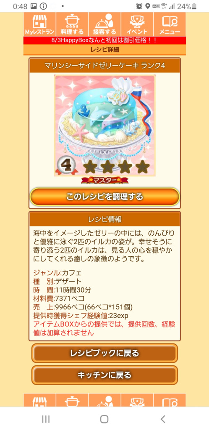Open the red HappyBox discount banner

tap(104, 40)
